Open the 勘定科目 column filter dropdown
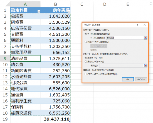153x123 pixels. pyautogui.click(x=39, y=11)
